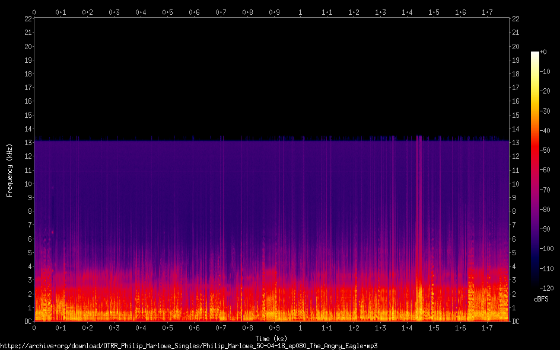Click the DC label on the left frequency axis
Image resolution: width=560 pixels, height=350 pixels.
click(27, 322)
